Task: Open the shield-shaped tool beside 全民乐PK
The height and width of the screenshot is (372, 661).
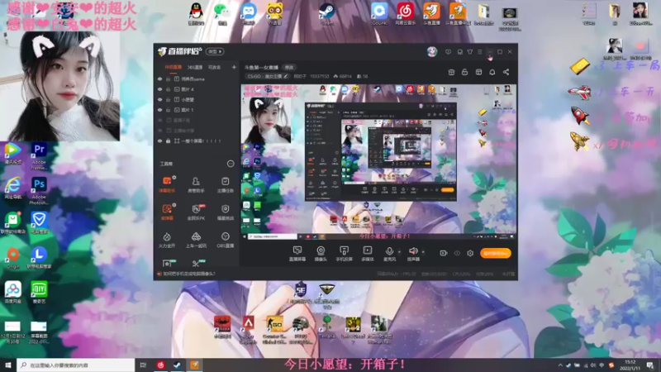Action: (225, 212)
